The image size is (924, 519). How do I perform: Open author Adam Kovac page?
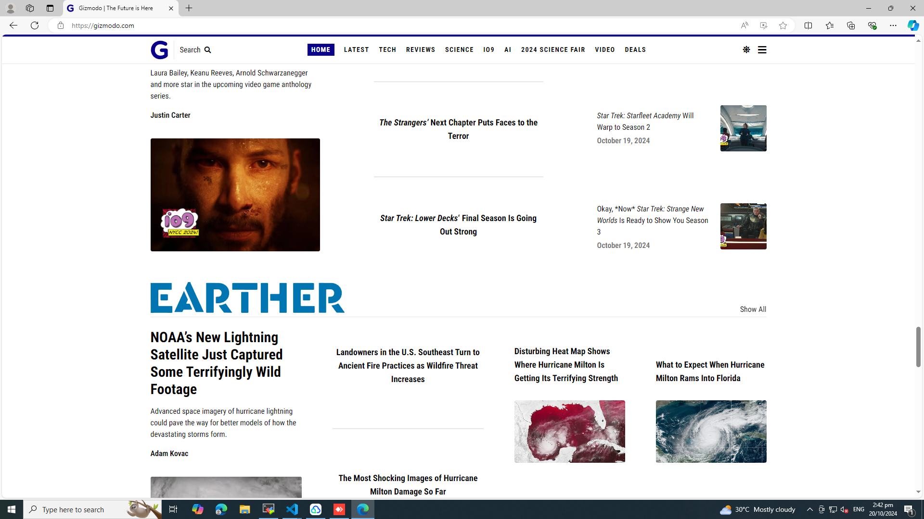169,454
